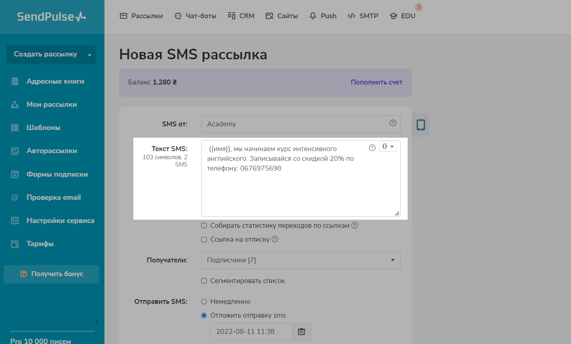Collapse the left sidebar with chevron

click(x=97, y=322)
